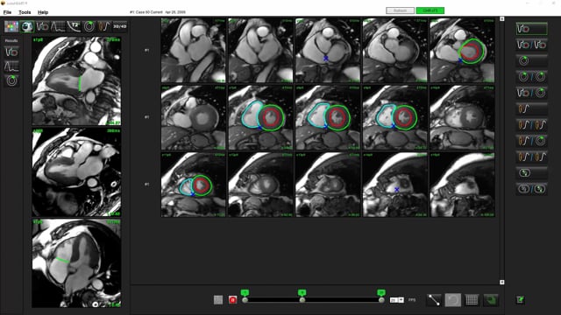Open the time course curve mode in top toolbar

(58, 26)
